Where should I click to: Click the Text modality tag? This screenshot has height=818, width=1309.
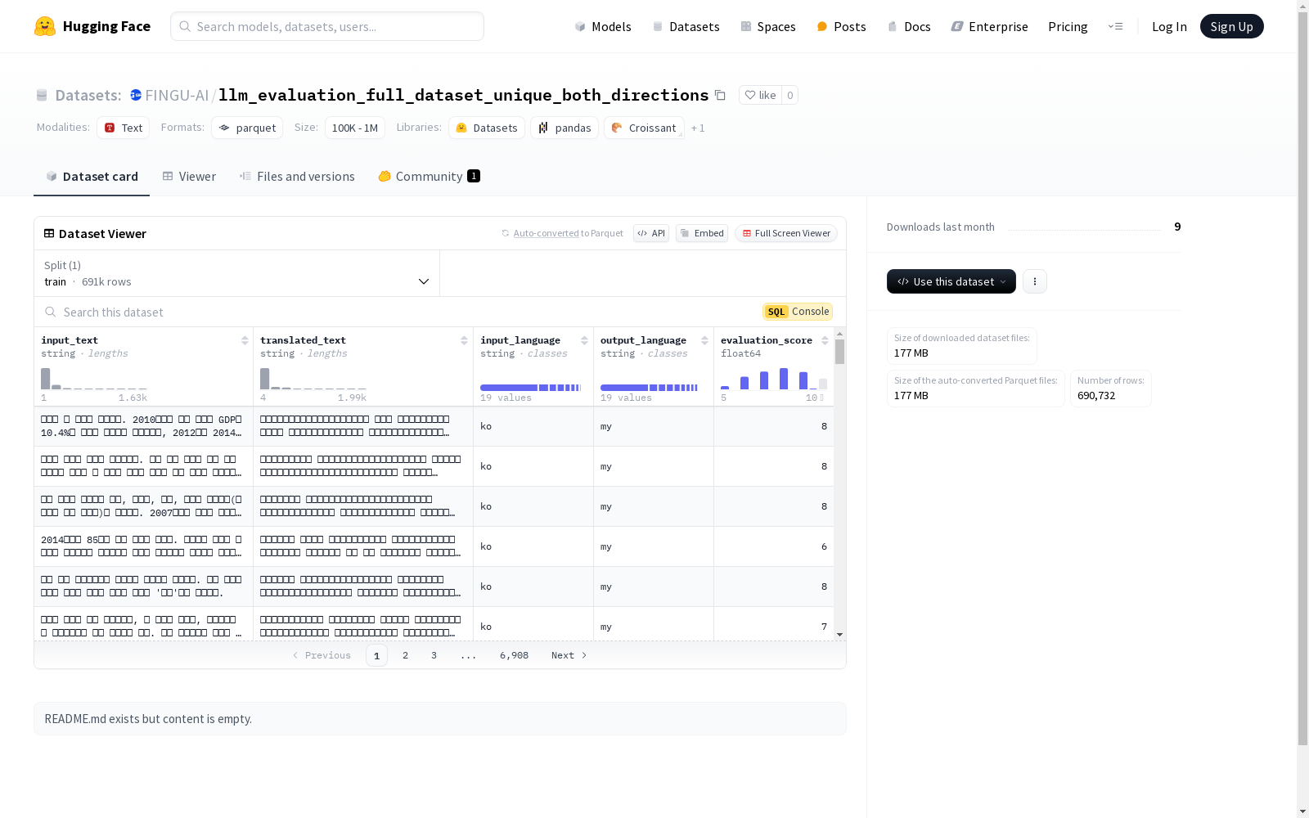tap(124, 128)
